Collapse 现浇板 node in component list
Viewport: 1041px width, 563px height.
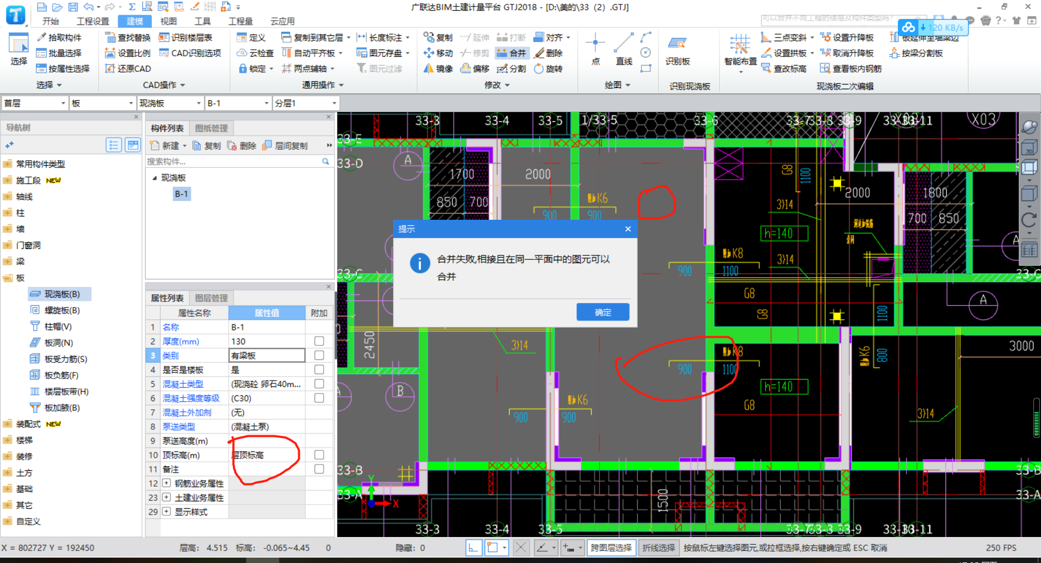[x=155, y=178]
